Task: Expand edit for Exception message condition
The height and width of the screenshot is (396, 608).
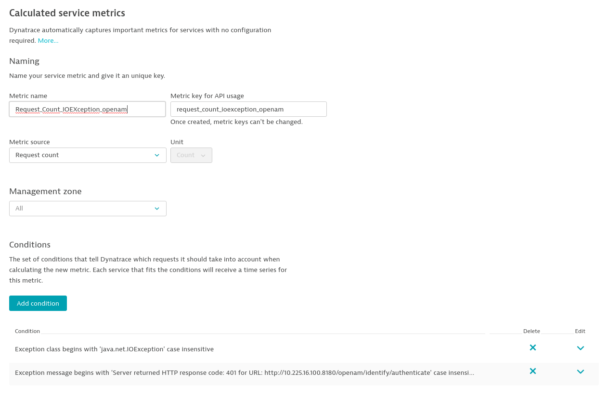Action: (x=580, y=371)
